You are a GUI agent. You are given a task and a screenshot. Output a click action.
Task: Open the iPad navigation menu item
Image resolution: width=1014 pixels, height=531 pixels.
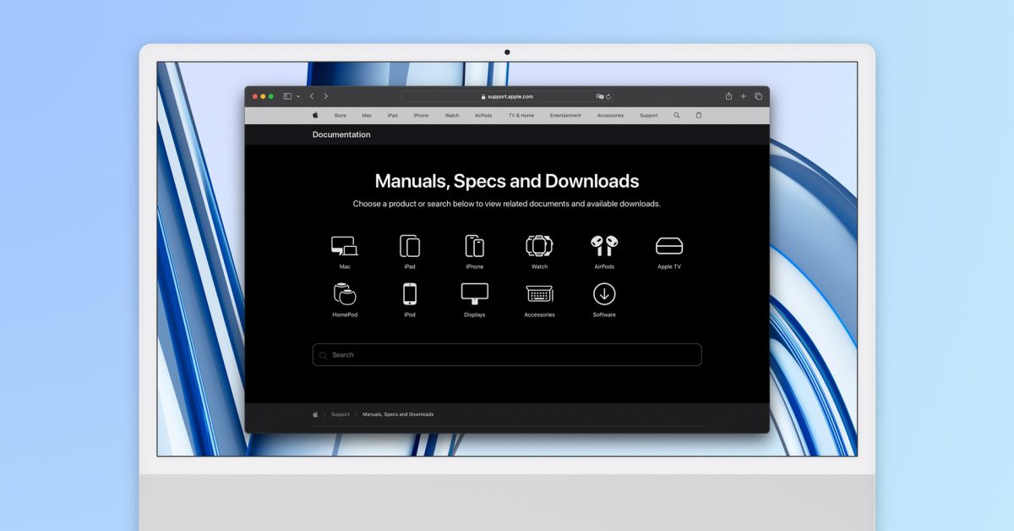pyautogui.click(x=392, y=115)
